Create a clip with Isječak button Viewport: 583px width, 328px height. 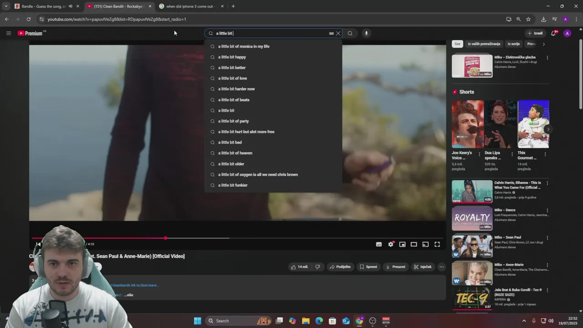423,267
